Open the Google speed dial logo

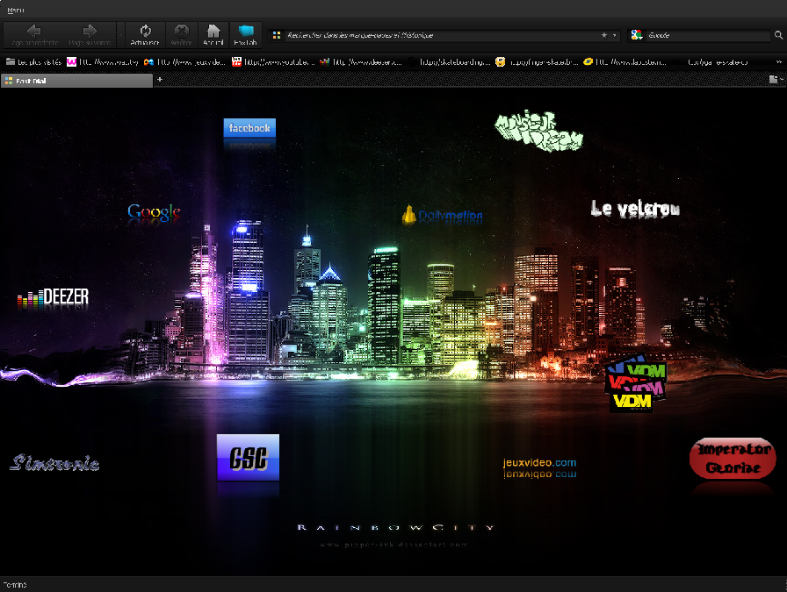[x=154, y=212]
